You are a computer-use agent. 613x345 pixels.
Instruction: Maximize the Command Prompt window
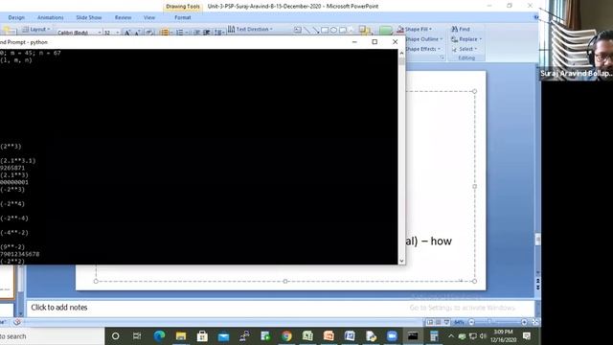click(375, 42)
